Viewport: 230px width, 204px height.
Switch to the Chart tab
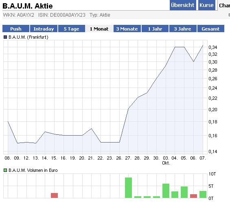click(x=224, y=5)
